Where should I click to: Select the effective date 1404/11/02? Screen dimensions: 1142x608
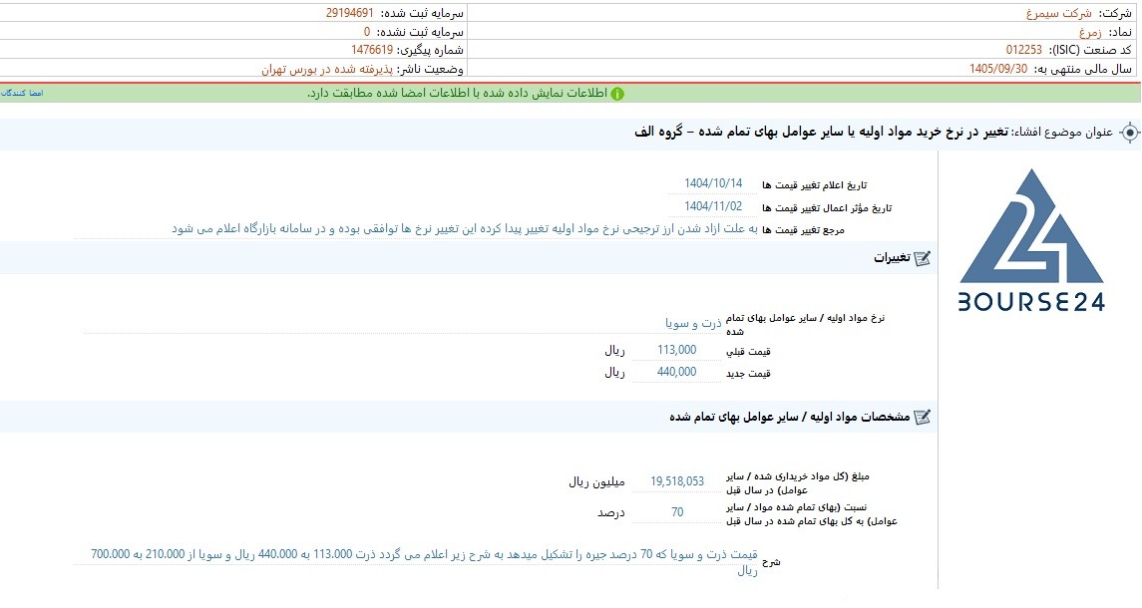point(713,206)
